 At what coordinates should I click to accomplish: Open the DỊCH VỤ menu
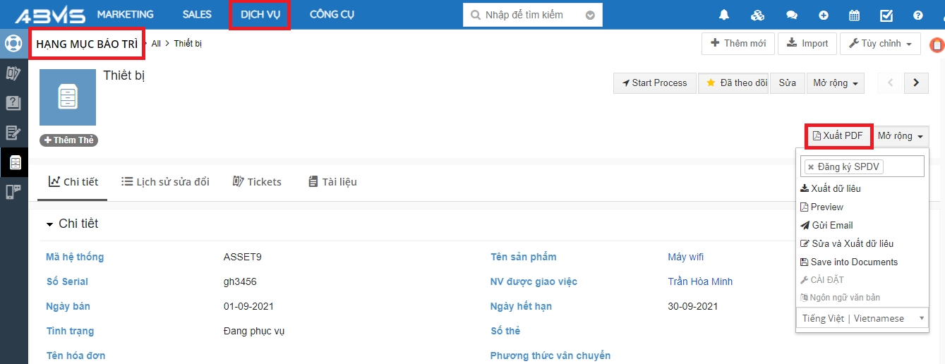click(x=260, y=15)
